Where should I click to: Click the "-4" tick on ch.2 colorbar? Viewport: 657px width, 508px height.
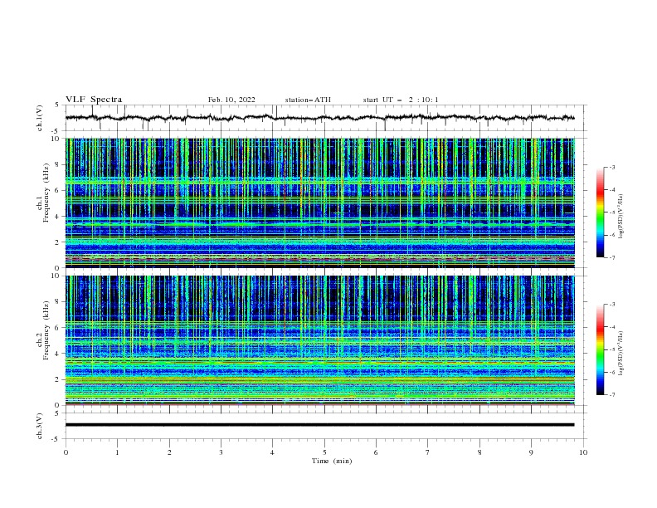pyautogui.click(x=611, y=327)
